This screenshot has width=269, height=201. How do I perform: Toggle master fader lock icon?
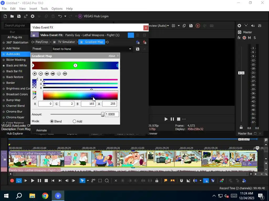[x=241, y=127]
